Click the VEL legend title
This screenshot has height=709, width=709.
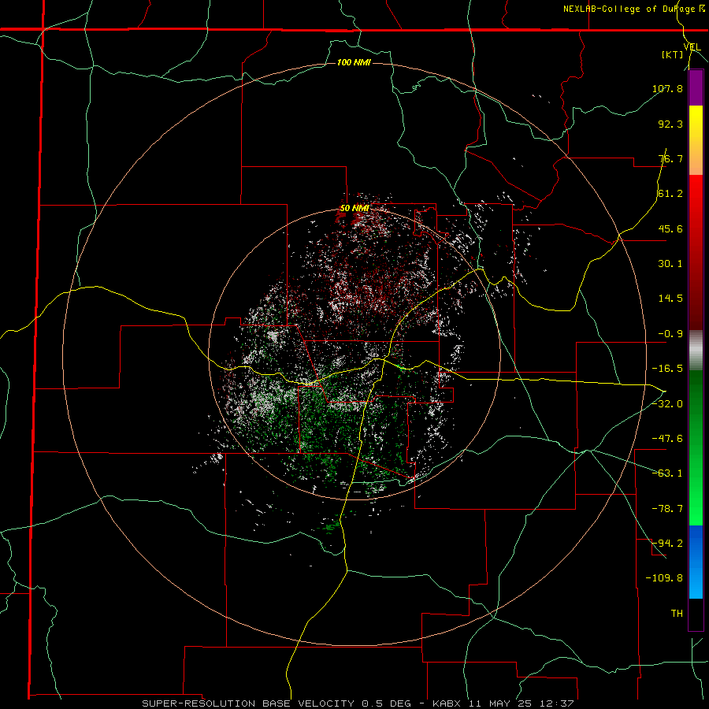coord(692,47)
